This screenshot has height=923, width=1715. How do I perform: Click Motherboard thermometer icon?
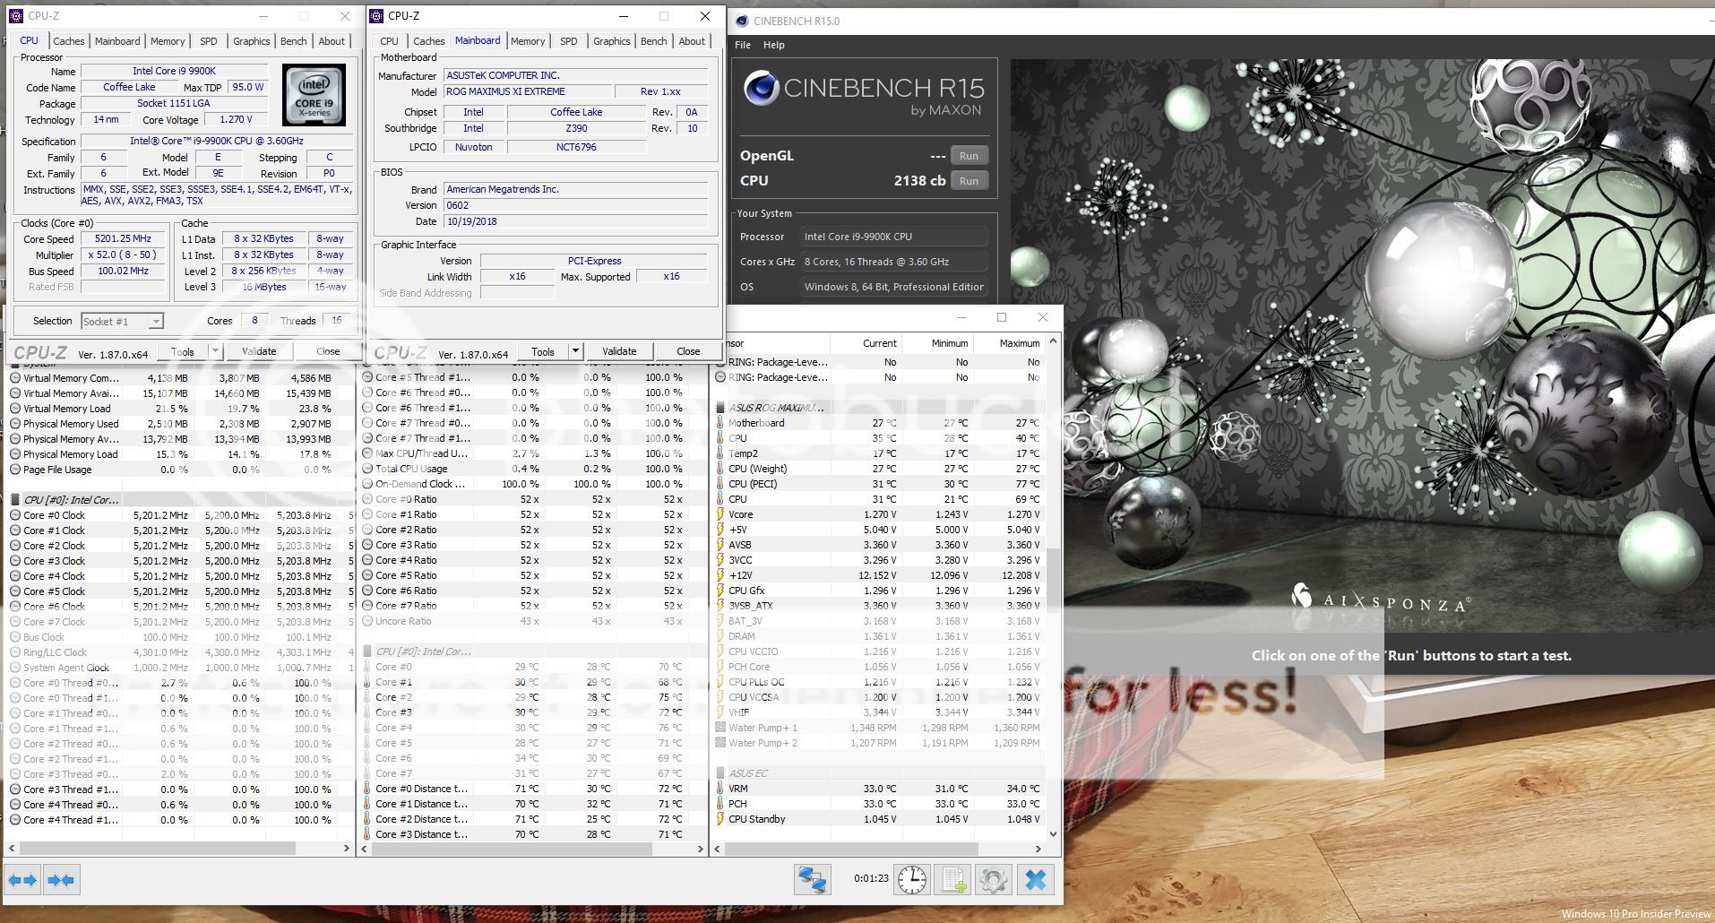click(x=720, y=423)
